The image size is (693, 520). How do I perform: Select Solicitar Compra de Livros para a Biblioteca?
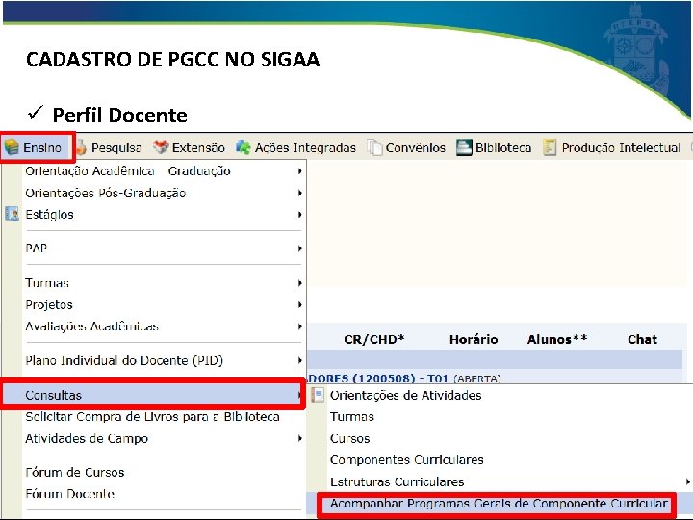point(153,417)
